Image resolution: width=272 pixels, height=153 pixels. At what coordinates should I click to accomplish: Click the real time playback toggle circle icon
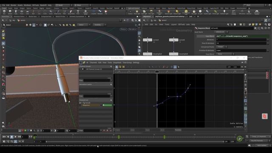tap(15, 142)
